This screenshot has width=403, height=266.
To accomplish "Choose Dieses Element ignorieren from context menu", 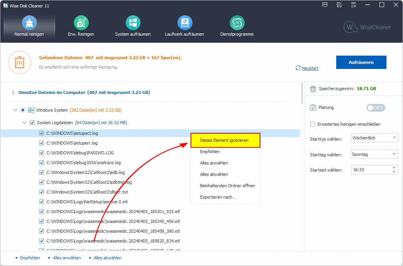I will coord(225,140).
